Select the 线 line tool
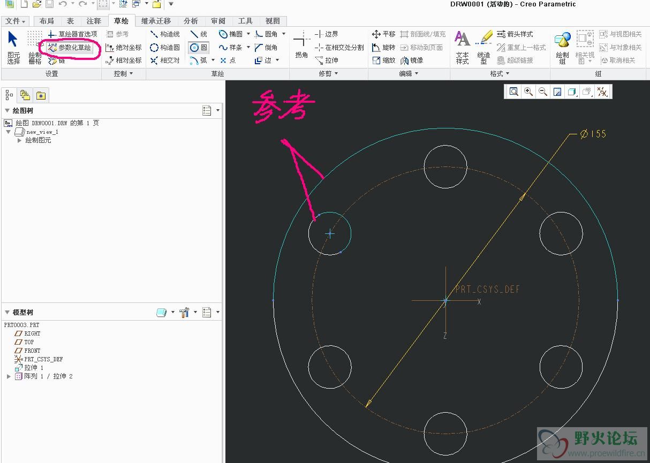The height and width of the screenshot is (463, 650). [199, 34]
